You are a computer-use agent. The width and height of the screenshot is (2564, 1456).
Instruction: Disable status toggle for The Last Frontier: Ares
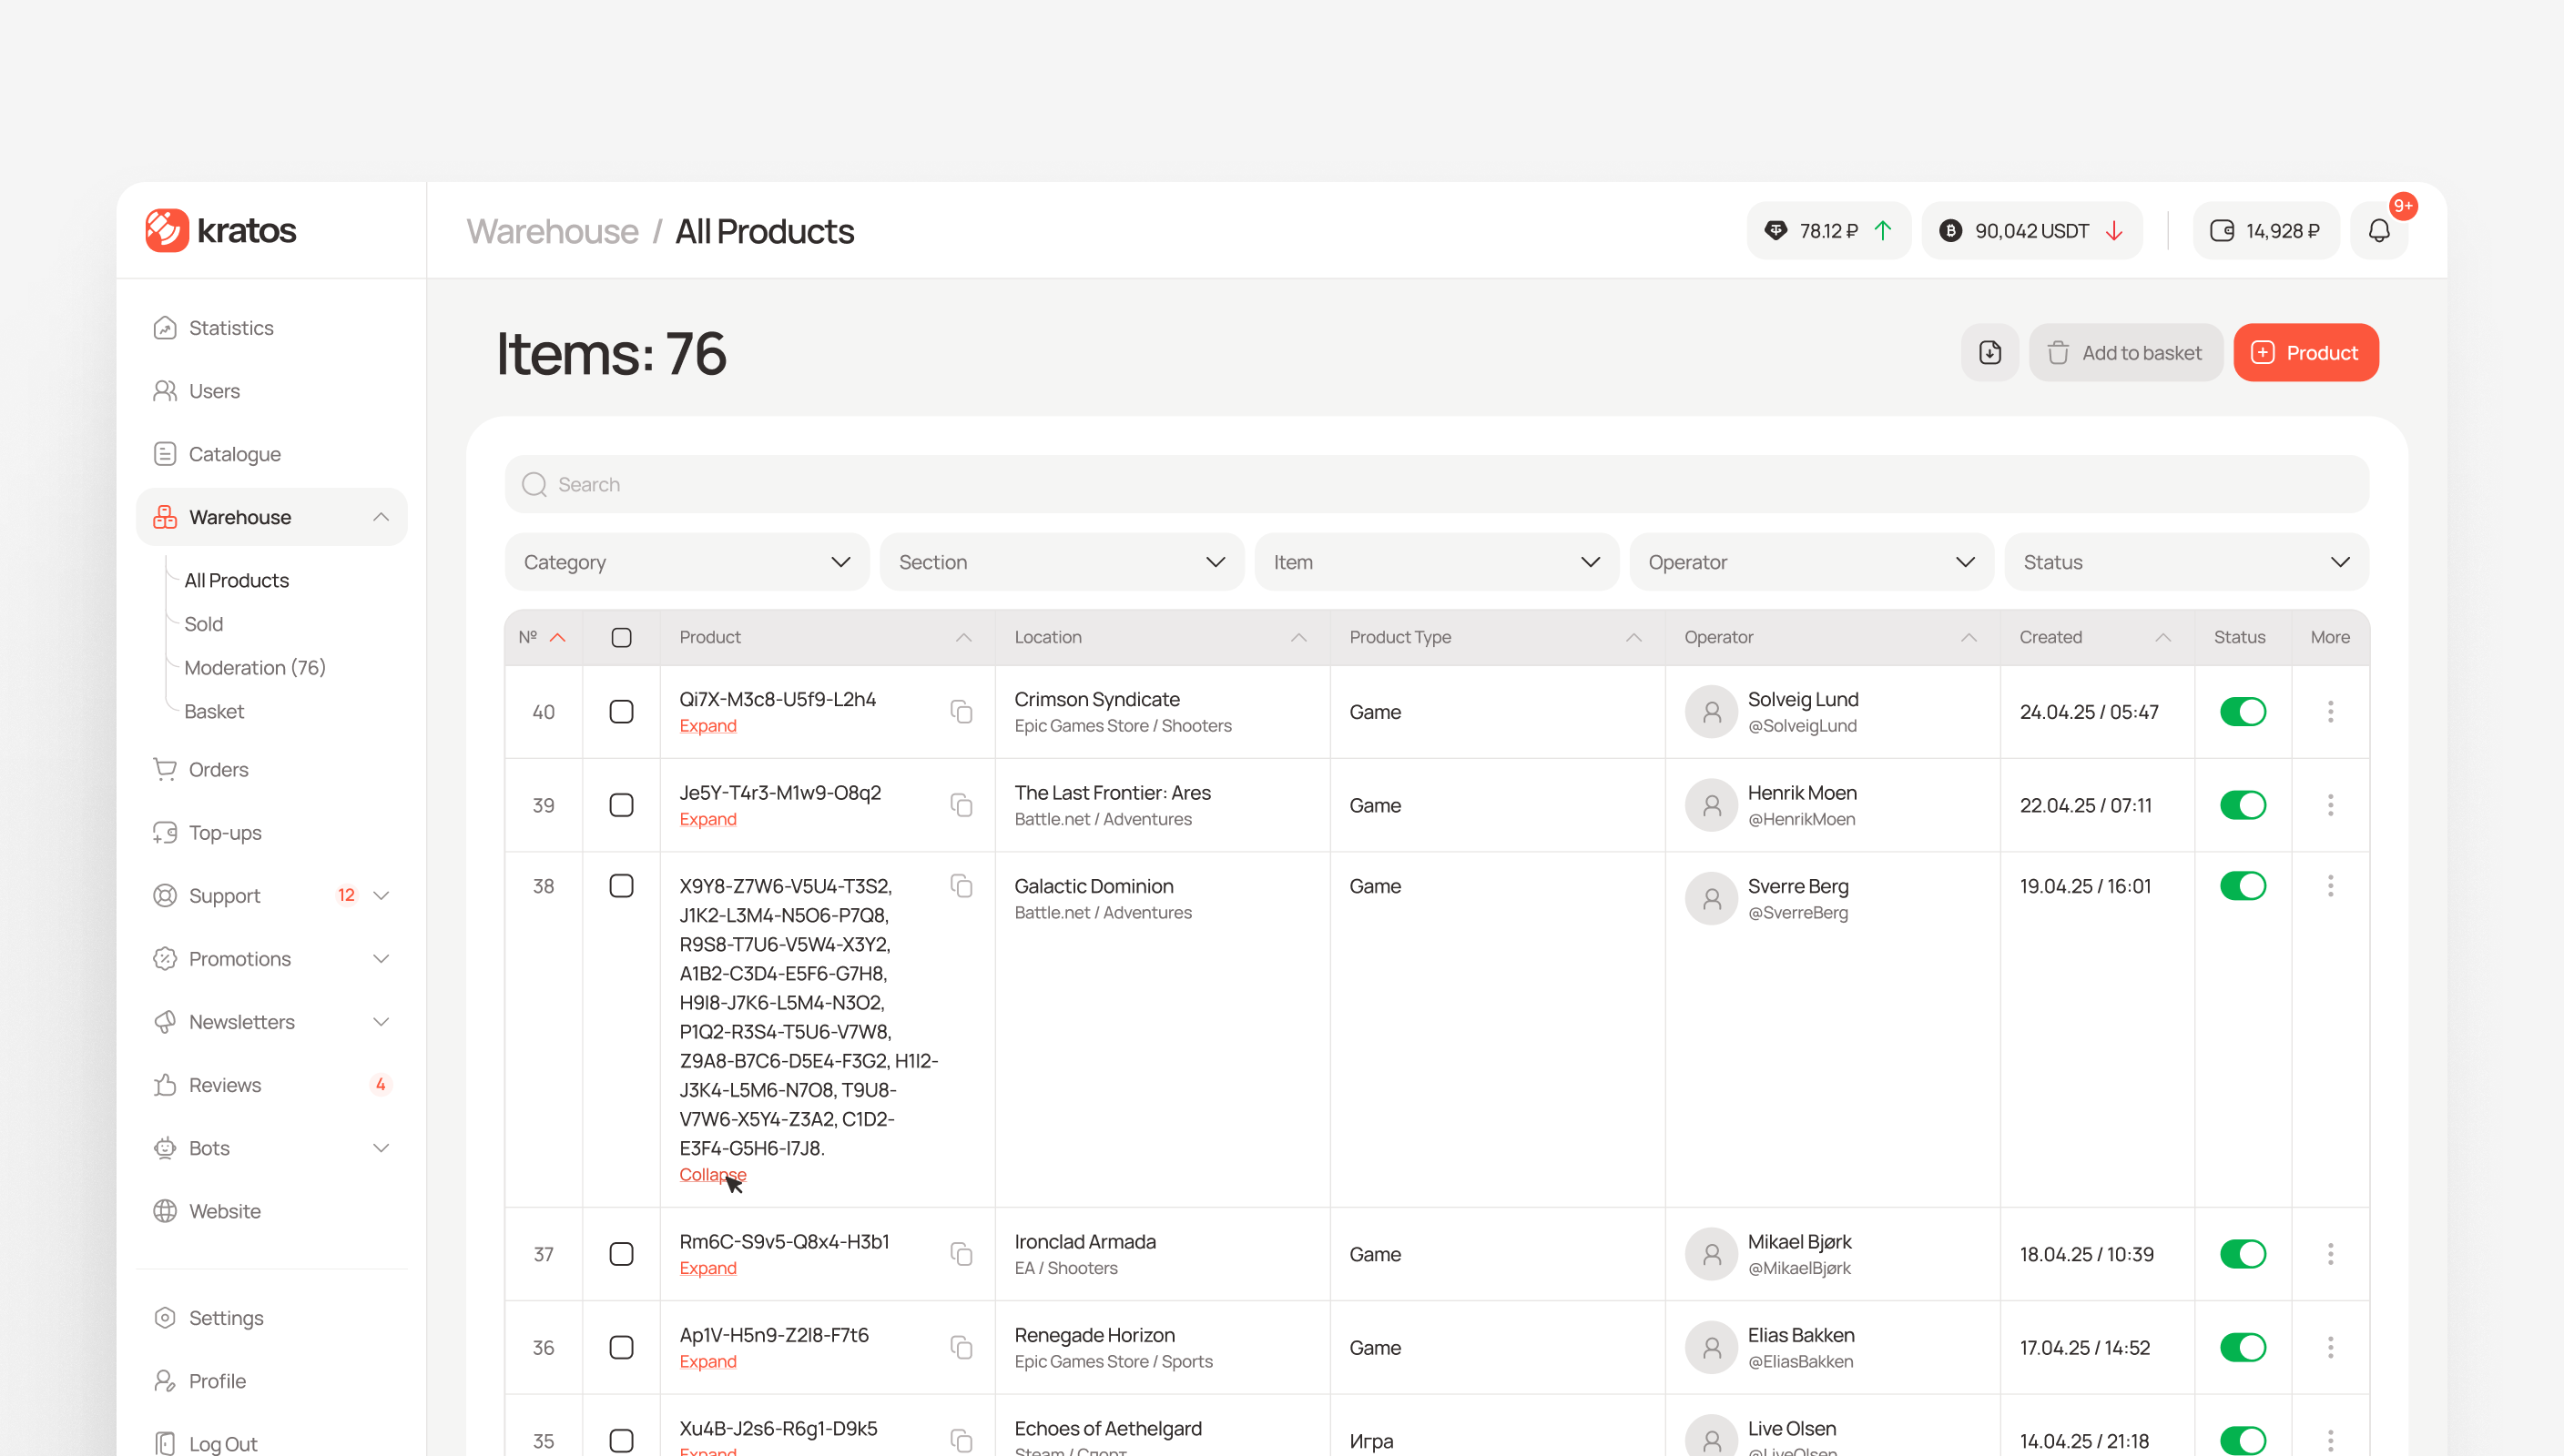click(2243, 805)
